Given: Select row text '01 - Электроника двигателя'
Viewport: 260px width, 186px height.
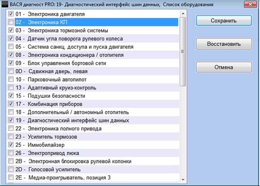Looking at the screenshot, I should 50,14.
